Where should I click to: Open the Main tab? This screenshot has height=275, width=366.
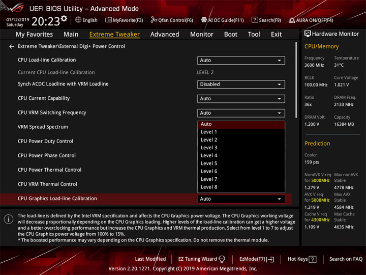[71, 35]
